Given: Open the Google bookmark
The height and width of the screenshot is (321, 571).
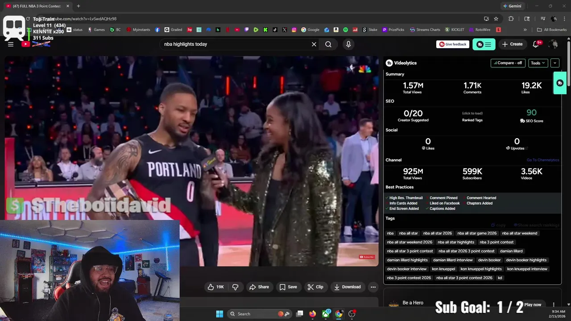Looking at the screenshot, I should click(310, 30).
